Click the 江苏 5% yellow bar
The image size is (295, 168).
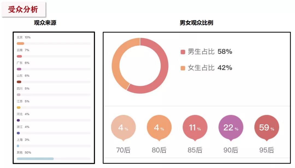(19, 107)
